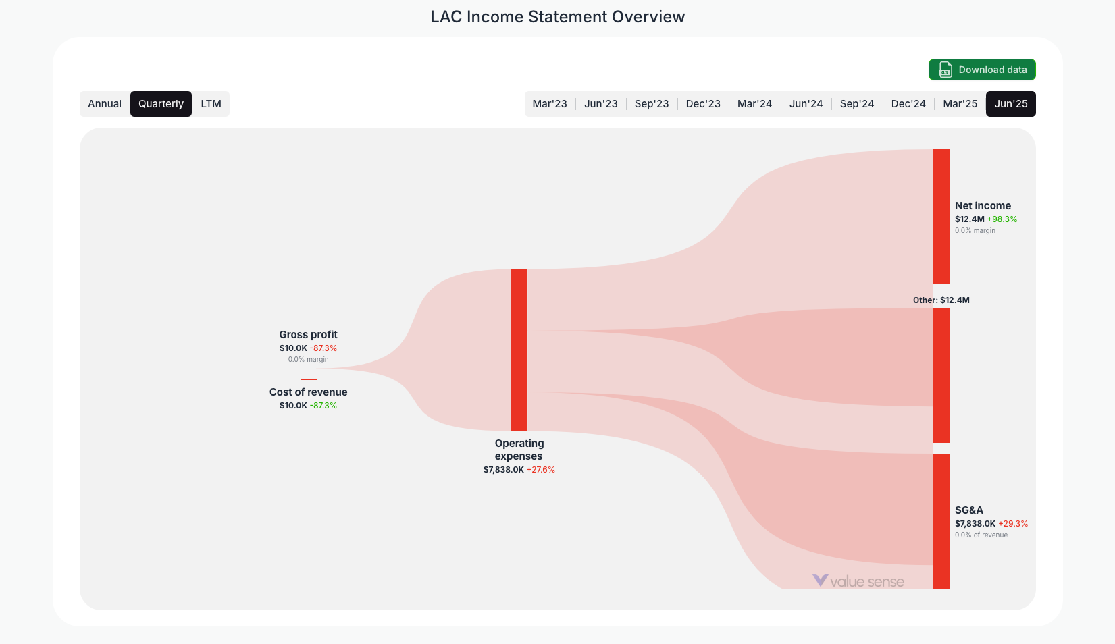The width and height of the screenshot is (1115, 644).
Task: Switch the view to Annual
Action: 105,103
